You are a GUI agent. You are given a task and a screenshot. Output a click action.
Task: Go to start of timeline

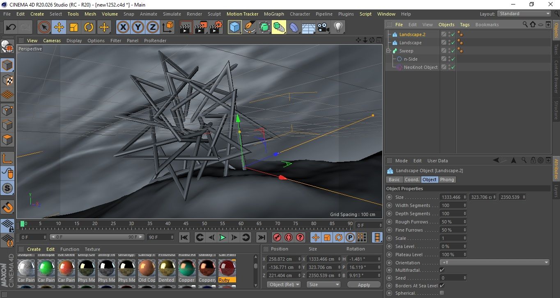(x=184, y=237)
